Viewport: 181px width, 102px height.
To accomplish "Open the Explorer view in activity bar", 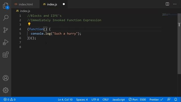I will pyautogui.click(x=6, y=6).
